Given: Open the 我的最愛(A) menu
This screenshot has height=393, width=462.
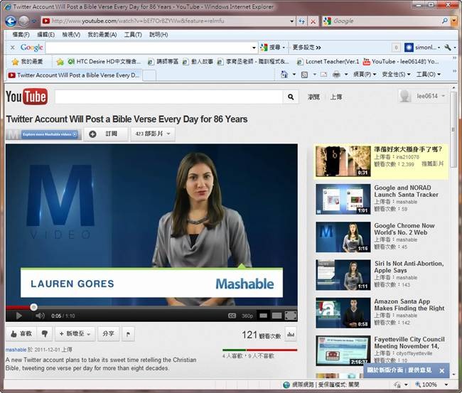Looking at the screenshot, I should pyautogui.click(x=102, y=34).
